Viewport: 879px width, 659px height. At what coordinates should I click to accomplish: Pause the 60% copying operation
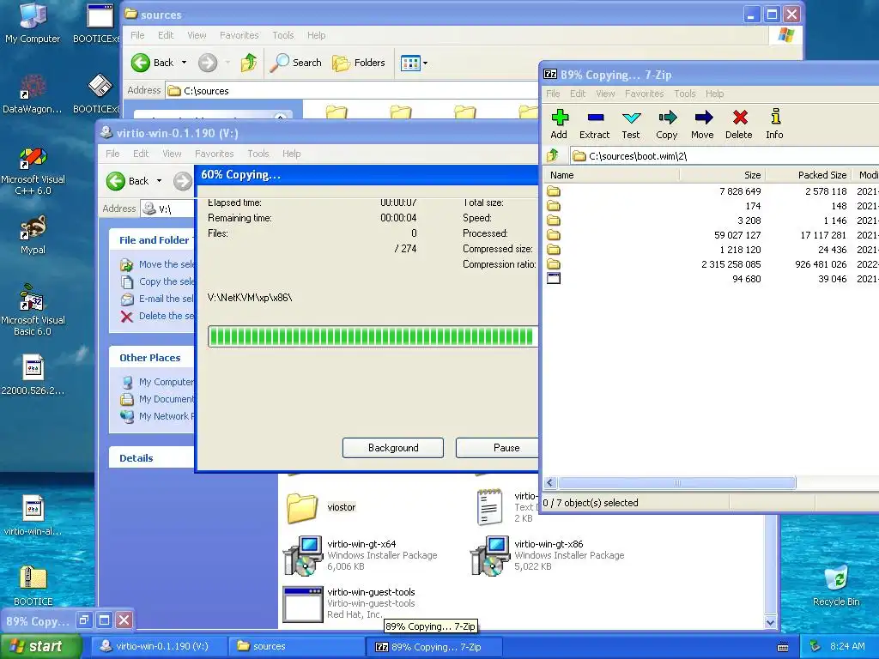[498, 448]
